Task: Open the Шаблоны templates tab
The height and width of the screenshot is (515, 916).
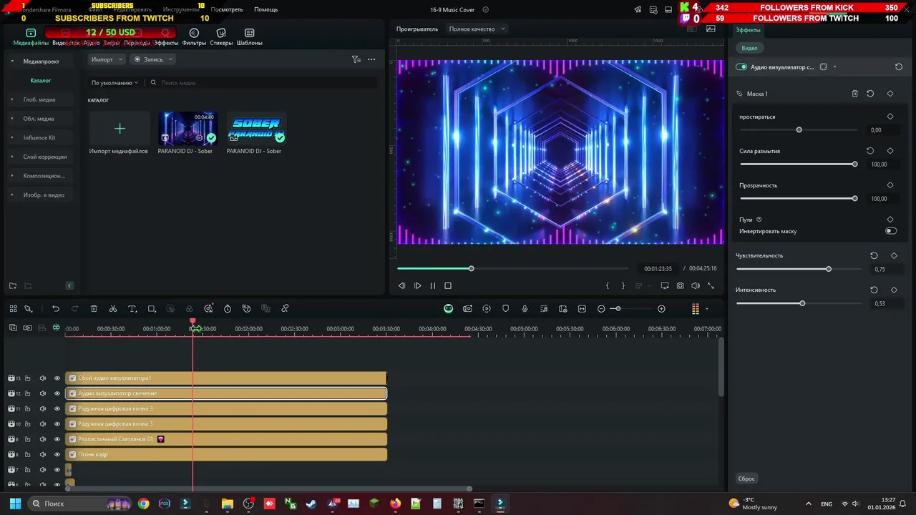Action: [x=249, y=37]
